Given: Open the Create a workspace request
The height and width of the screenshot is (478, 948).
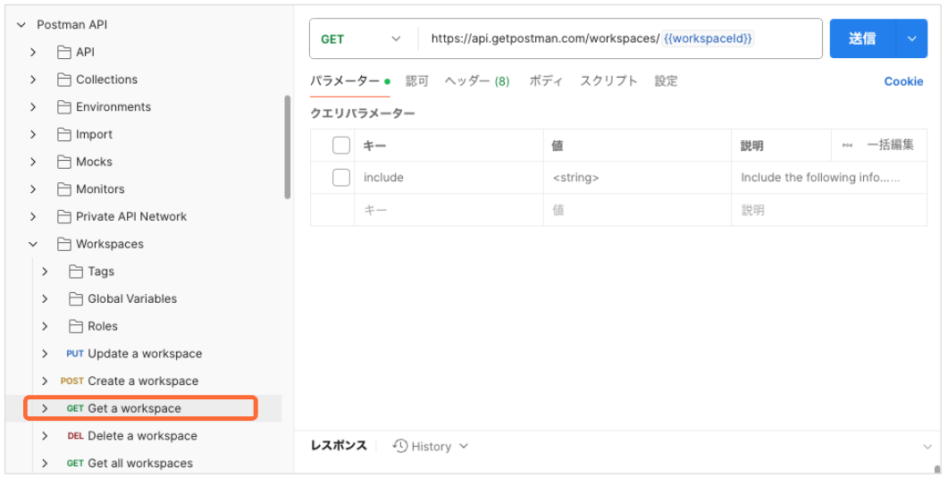Looking at the screenshot, I should click(143, 381).
